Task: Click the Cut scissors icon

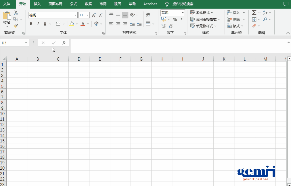Action: tap(16, 13)
